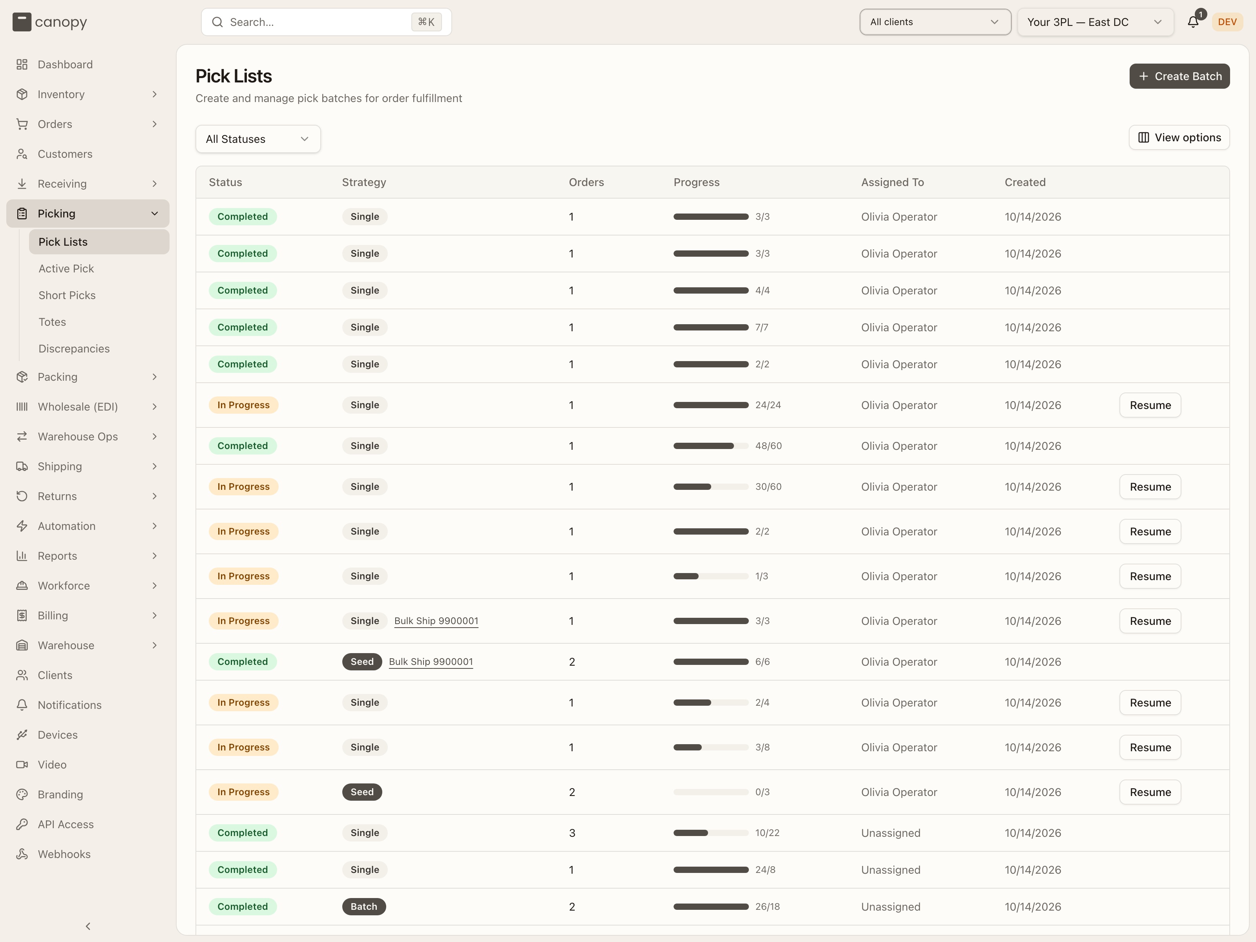This screenshot has height=942, width=1256.
Task: Expand the Packing section chevron
Action: point(154,377)
